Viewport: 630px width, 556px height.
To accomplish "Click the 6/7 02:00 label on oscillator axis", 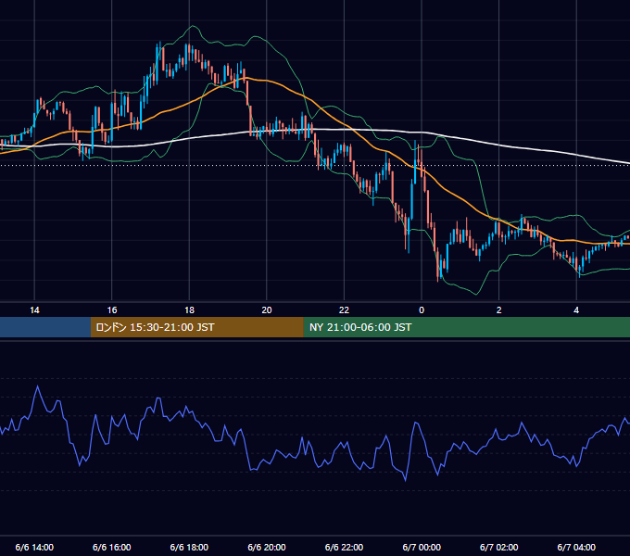I will pyautogui.click(x=499, y=547).
